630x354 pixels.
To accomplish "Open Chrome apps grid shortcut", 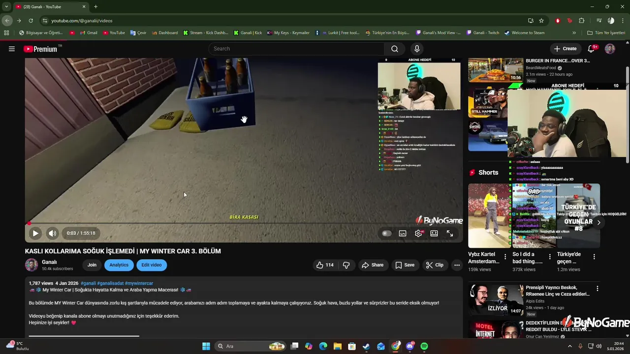I will click(x=6, y=33).
